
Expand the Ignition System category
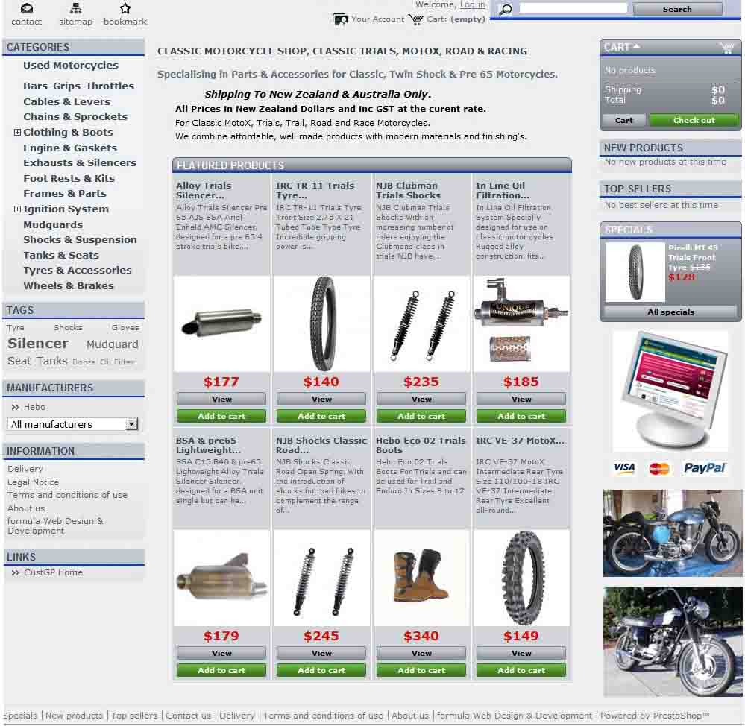pos(17,209)
